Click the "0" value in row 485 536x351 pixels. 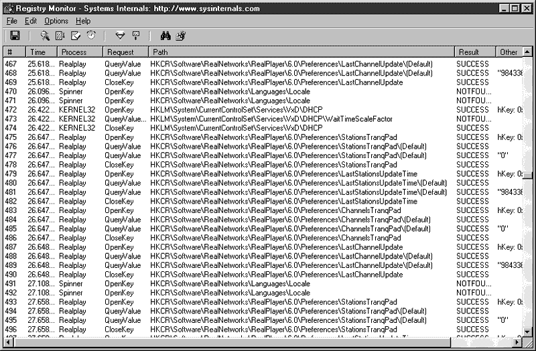click(503, 228)
